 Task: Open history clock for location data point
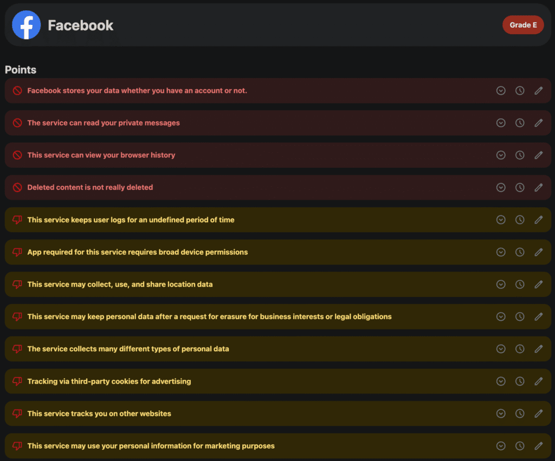[x=520, y=284]
